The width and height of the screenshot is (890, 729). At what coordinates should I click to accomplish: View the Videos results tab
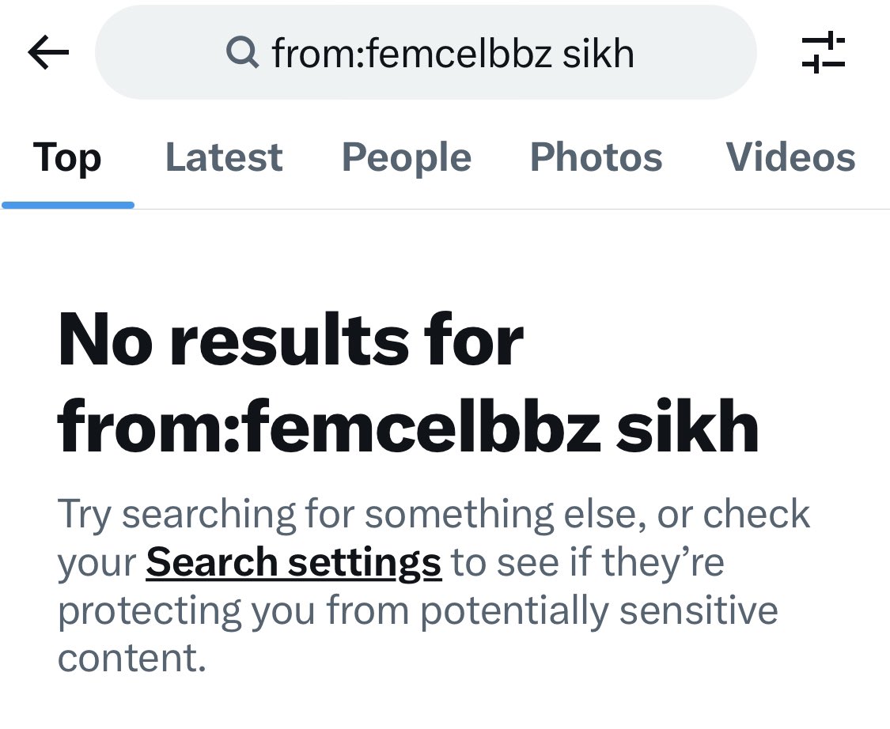tap(790, 157)
